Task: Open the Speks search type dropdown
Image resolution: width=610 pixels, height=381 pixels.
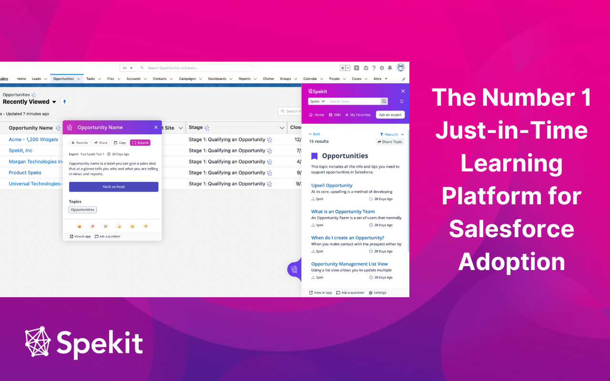Action: [x=317, y=101]
